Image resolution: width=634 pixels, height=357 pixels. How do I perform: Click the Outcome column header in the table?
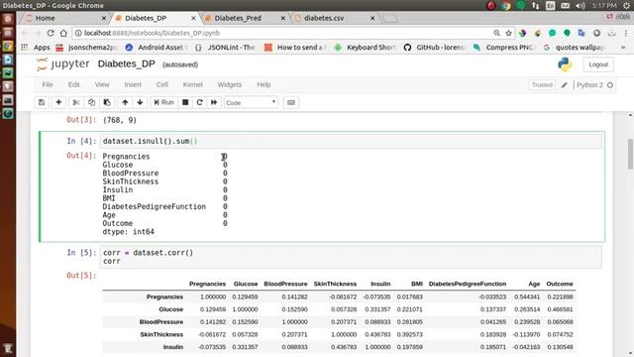[x=560, y=284]
